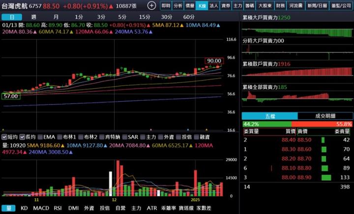354x214 pixels.
Task: Click the 90.00 high price label on chart
Action: 214,61
